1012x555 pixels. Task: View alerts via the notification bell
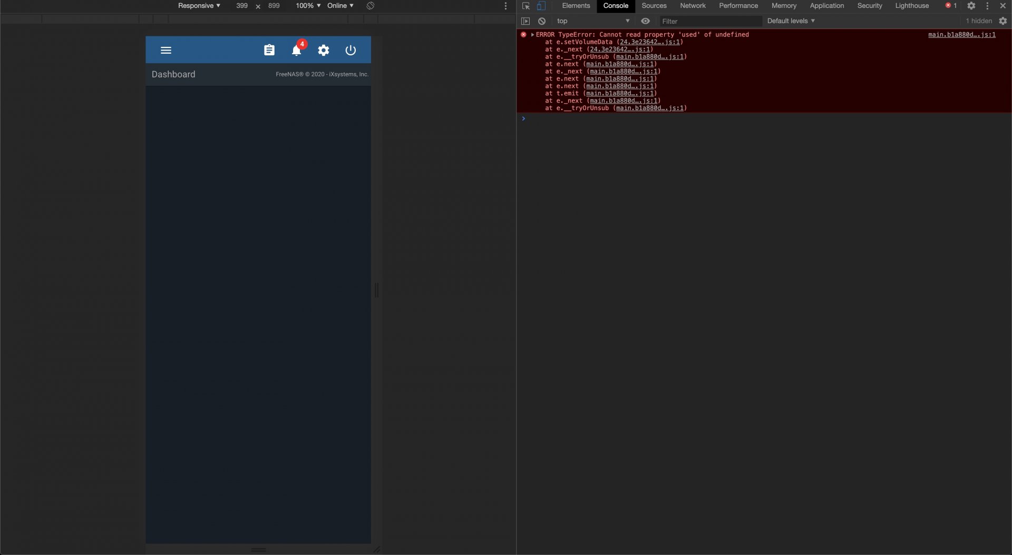(x=297, y=50)
